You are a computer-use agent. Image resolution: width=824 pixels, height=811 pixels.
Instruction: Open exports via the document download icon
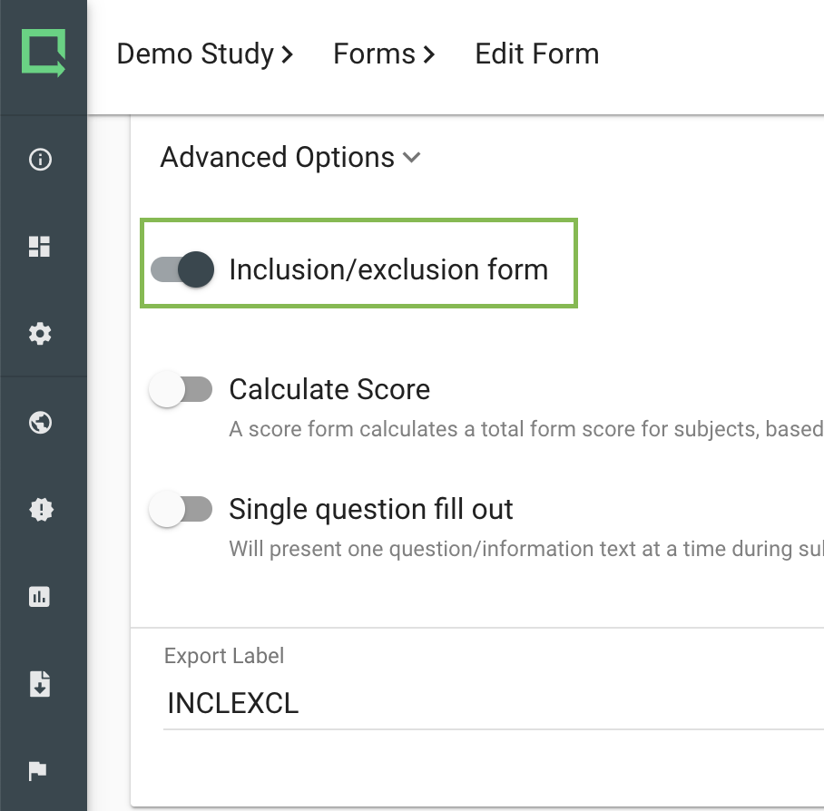click(40, 685)
